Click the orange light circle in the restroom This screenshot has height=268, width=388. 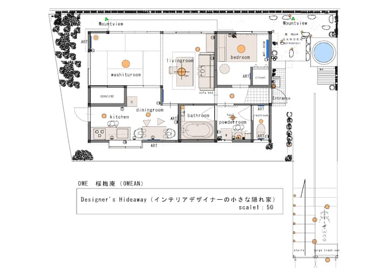[x=261, y=121]
